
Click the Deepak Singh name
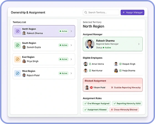tap(129, 64)
